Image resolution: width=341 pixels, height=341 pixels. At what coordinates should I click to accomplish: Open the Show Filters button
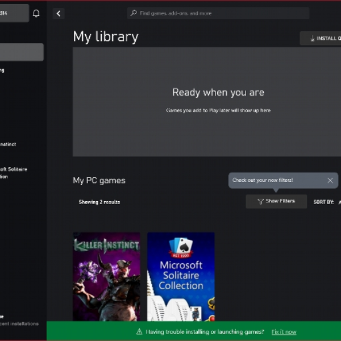click(276, 201)
